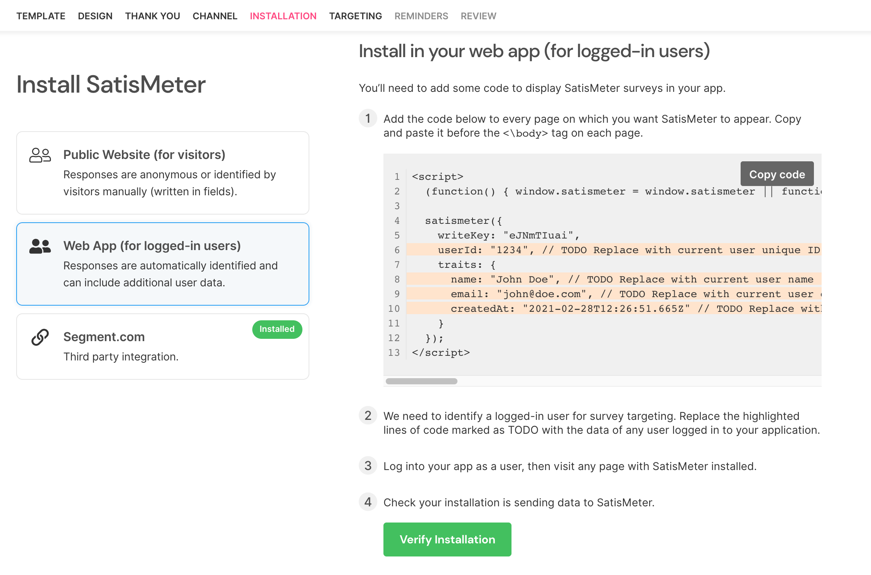Viewport: 871px width, 575px height.
Task: Click the Public Website visitors outline icon
Action: 40,155
